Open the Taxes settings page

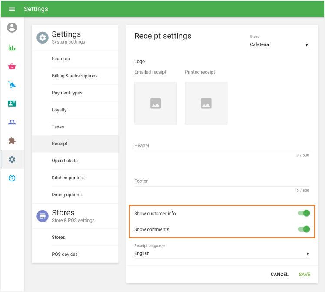(x=58, y=127)
